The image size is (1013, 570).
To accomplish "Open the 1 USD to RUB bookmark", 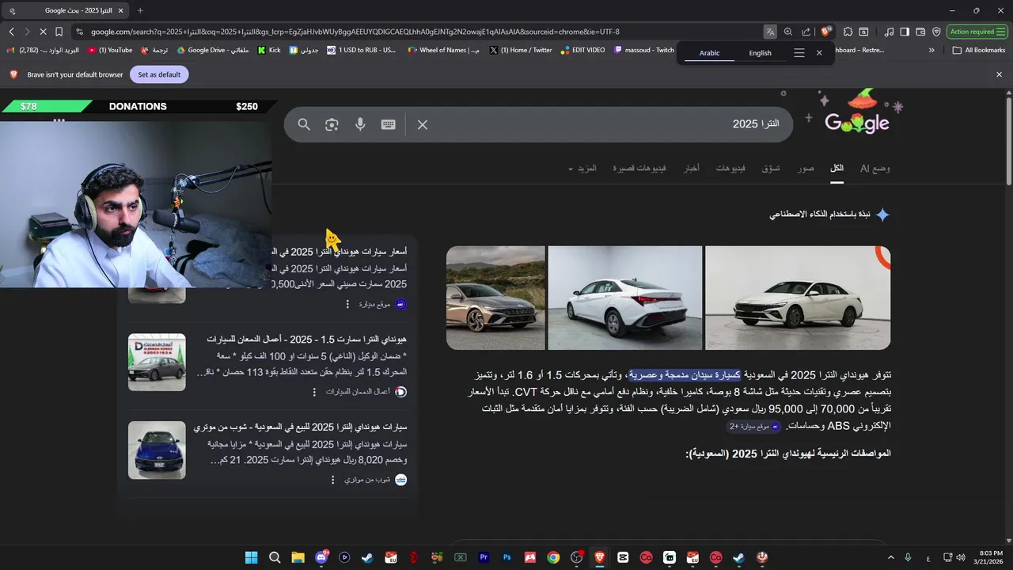I will tap(361, 50).
